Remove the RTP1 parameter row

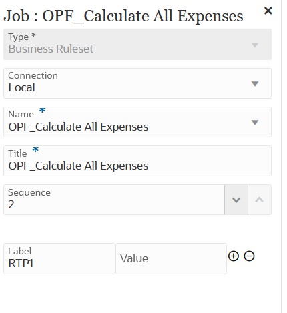point(249,256)
